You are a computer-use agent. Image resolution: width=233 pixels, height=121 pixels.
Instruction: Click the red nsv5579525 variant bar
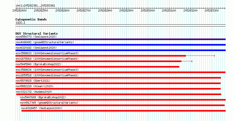[x=118, y=83]
